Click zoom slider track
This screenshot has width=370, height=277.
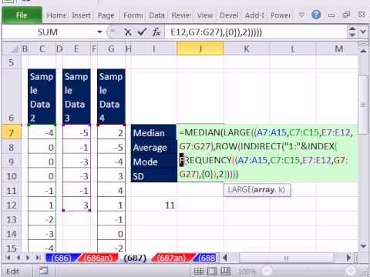(309, 271)
